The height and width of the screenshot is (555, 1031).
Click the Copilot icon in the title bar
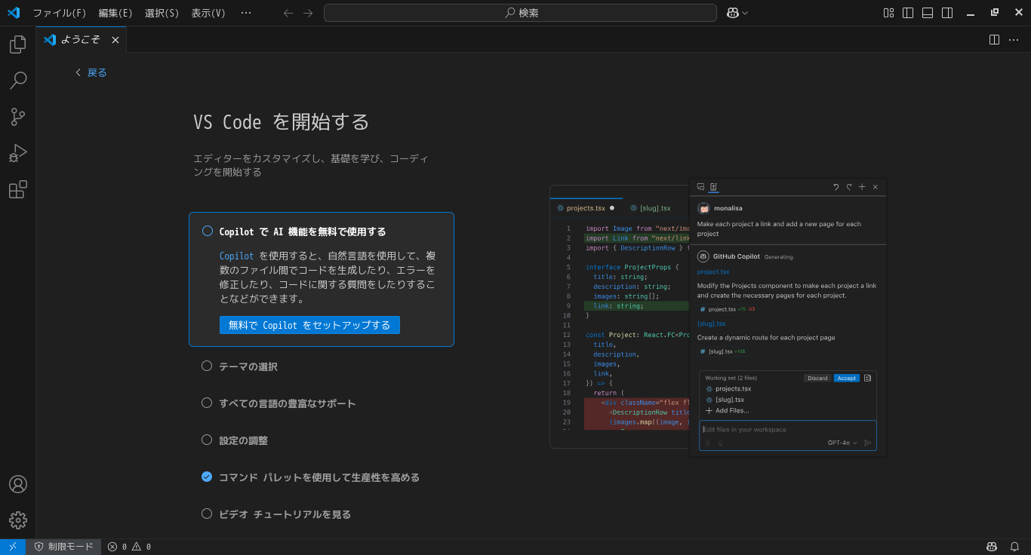pyautogui.click(x=733, y=12)
